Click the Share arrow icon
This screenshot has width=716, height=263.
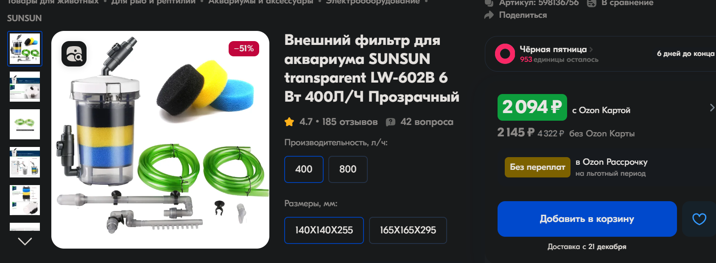click(x=489, y=15)
